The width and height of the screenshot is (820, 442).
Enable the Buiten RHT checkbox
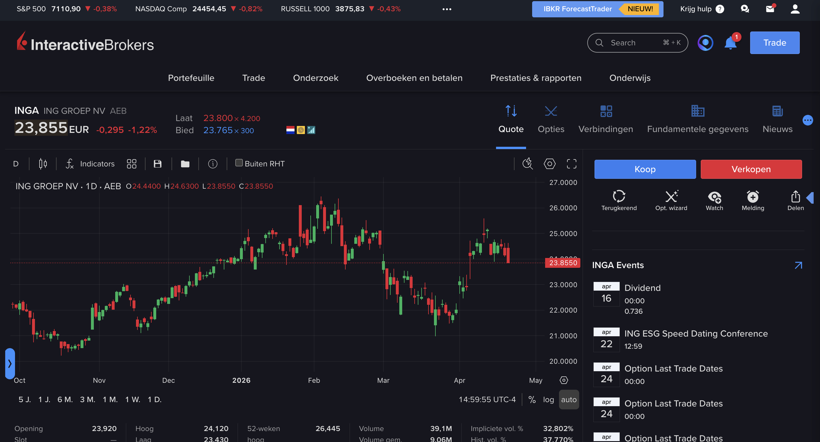click(x=239, y=163)
